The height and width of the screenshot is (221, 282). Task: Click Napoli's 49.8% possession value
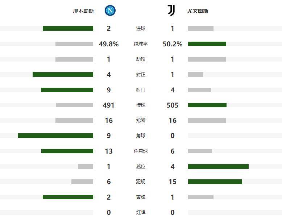tap(109, 44)
